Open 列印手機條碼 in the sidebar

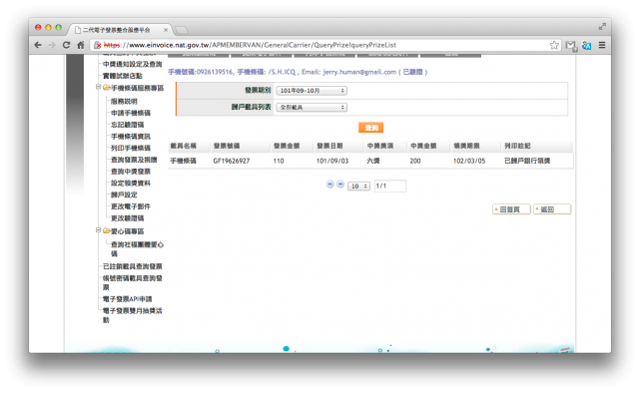[x=131, y=148]
